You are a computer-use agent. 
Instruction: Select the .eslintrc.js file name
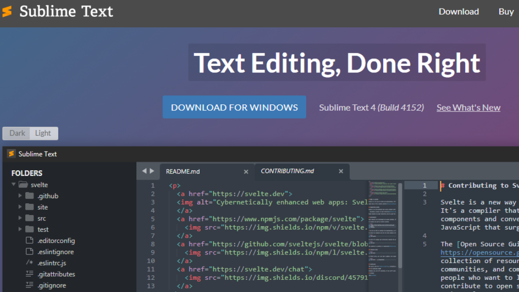52,263
